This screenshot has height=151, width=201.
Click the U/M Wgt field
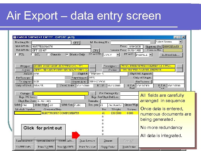tap(54, 105)
